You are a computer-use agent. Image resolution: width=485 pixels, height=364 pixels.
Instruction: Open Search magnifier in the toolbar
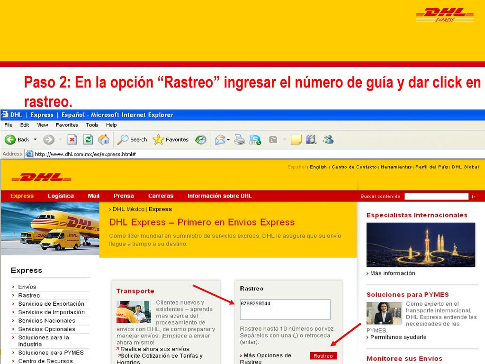click(123, 140)
